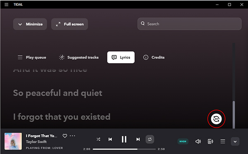This screenshot has height=154, width=248.
Task: Open the play queue icon in player bar
Action: tap(223, 141)
